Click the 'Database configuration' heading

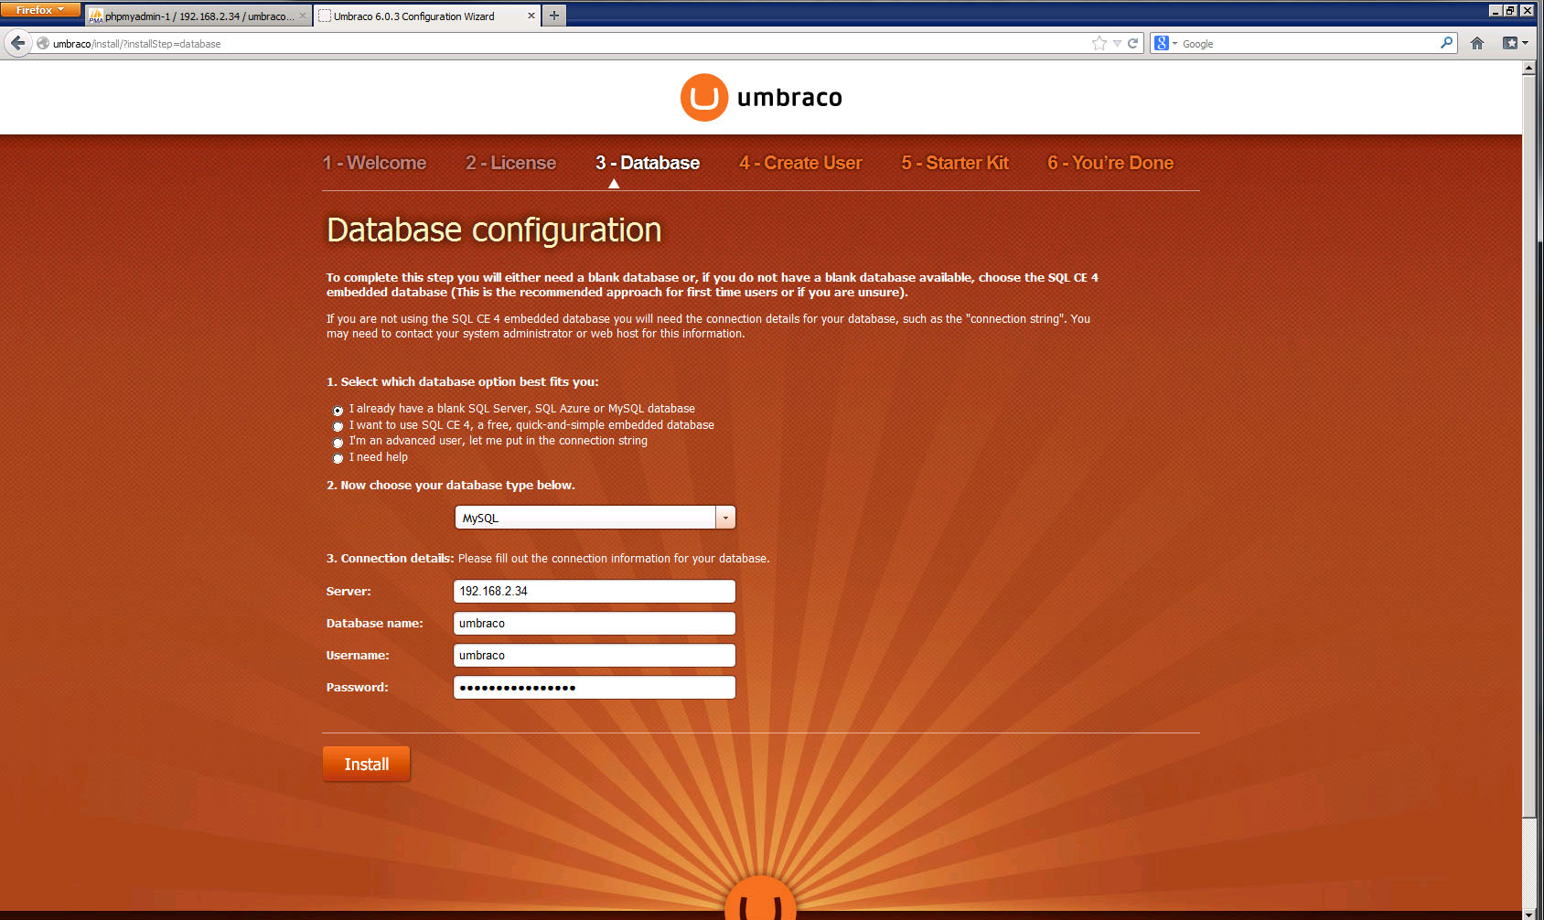click(494, 230)
